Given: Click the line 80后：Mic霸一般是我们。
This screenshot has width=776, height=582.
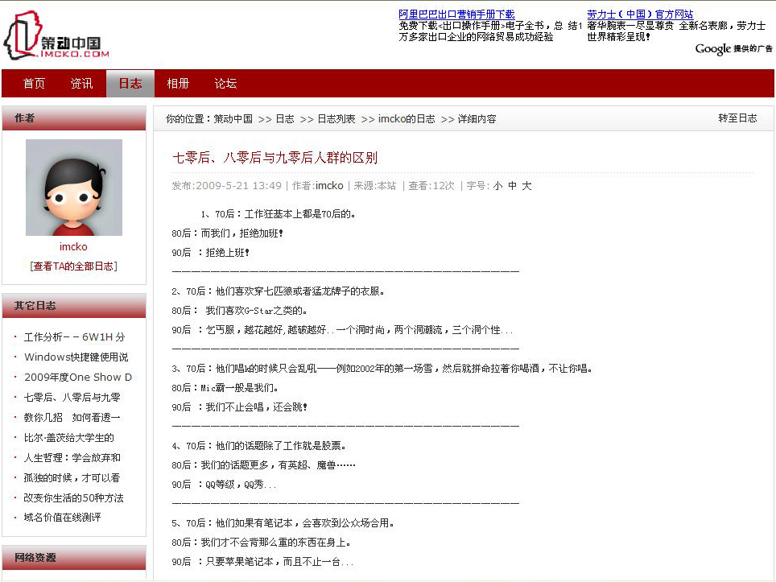Looking at the screenshot, I should pos(225,387).
